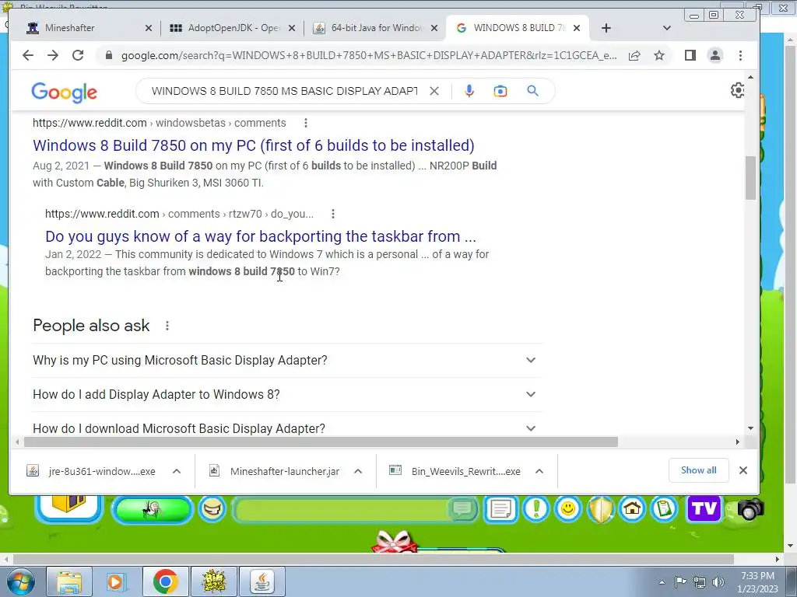Viewport: 797px width, 597px height.
Task: Clear the Google search box with X
Action: (x=434, y=91)
